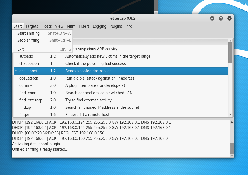This screenshot has width=248, height=175.
Task: Choose Start sniffing from the dropdown
Action: coord(42,33)
